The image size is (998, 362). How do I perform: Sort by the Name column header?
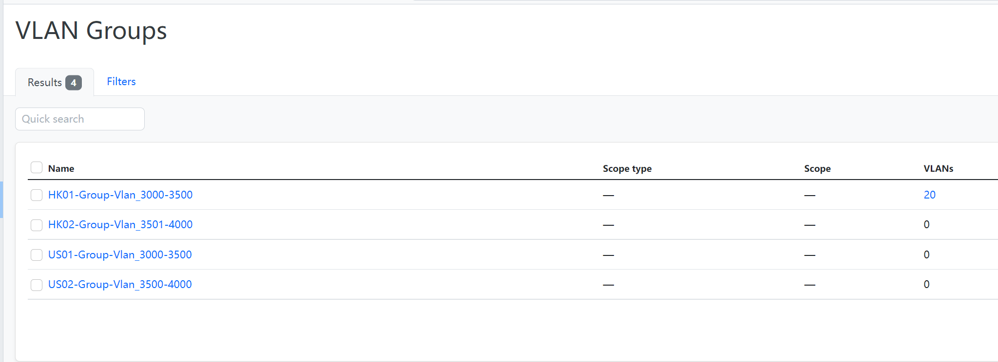[61, 169]
